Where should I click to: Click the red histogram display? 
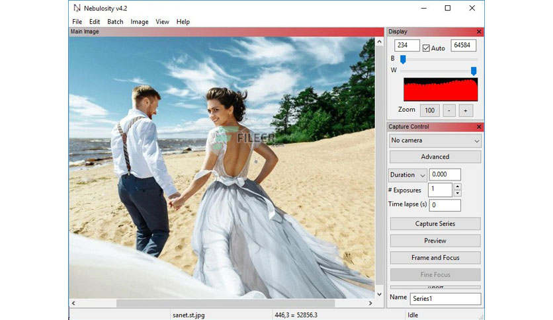pyautogui.click(x=441, y=89)
